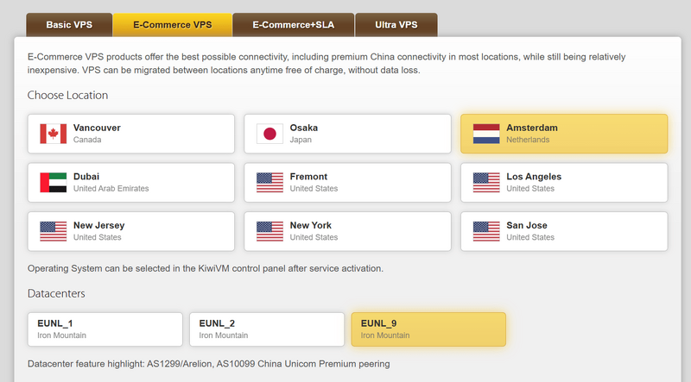Click the Canada flag icon for Vancouver

click(x=53, y=134)
